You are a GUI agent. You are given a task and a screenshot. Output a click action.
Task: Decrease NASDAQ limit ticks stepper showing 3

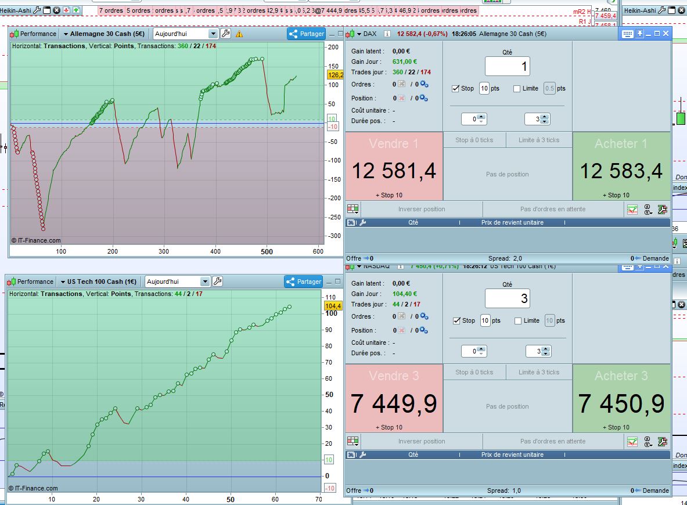point(545,353)
